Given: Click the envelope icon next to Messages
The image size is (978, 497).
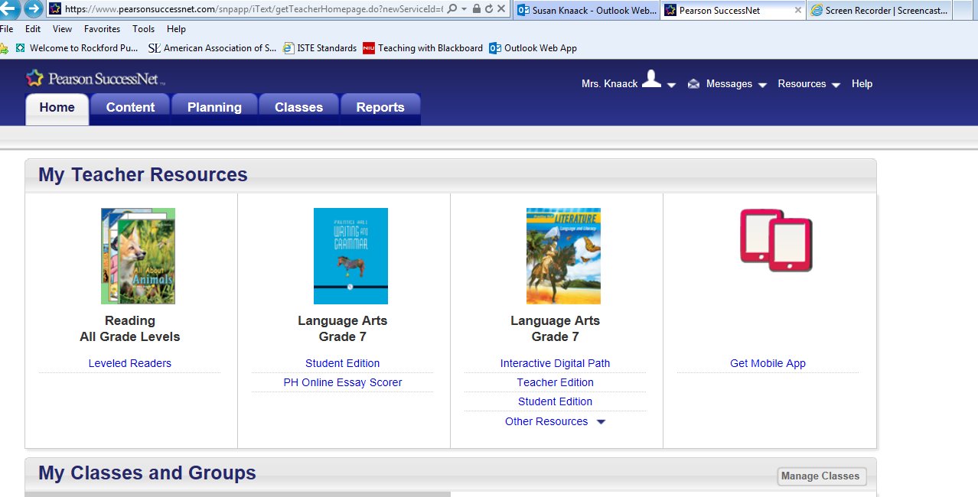Looking at the screenshot, I should pyautogui.click(x=693, y=84).
